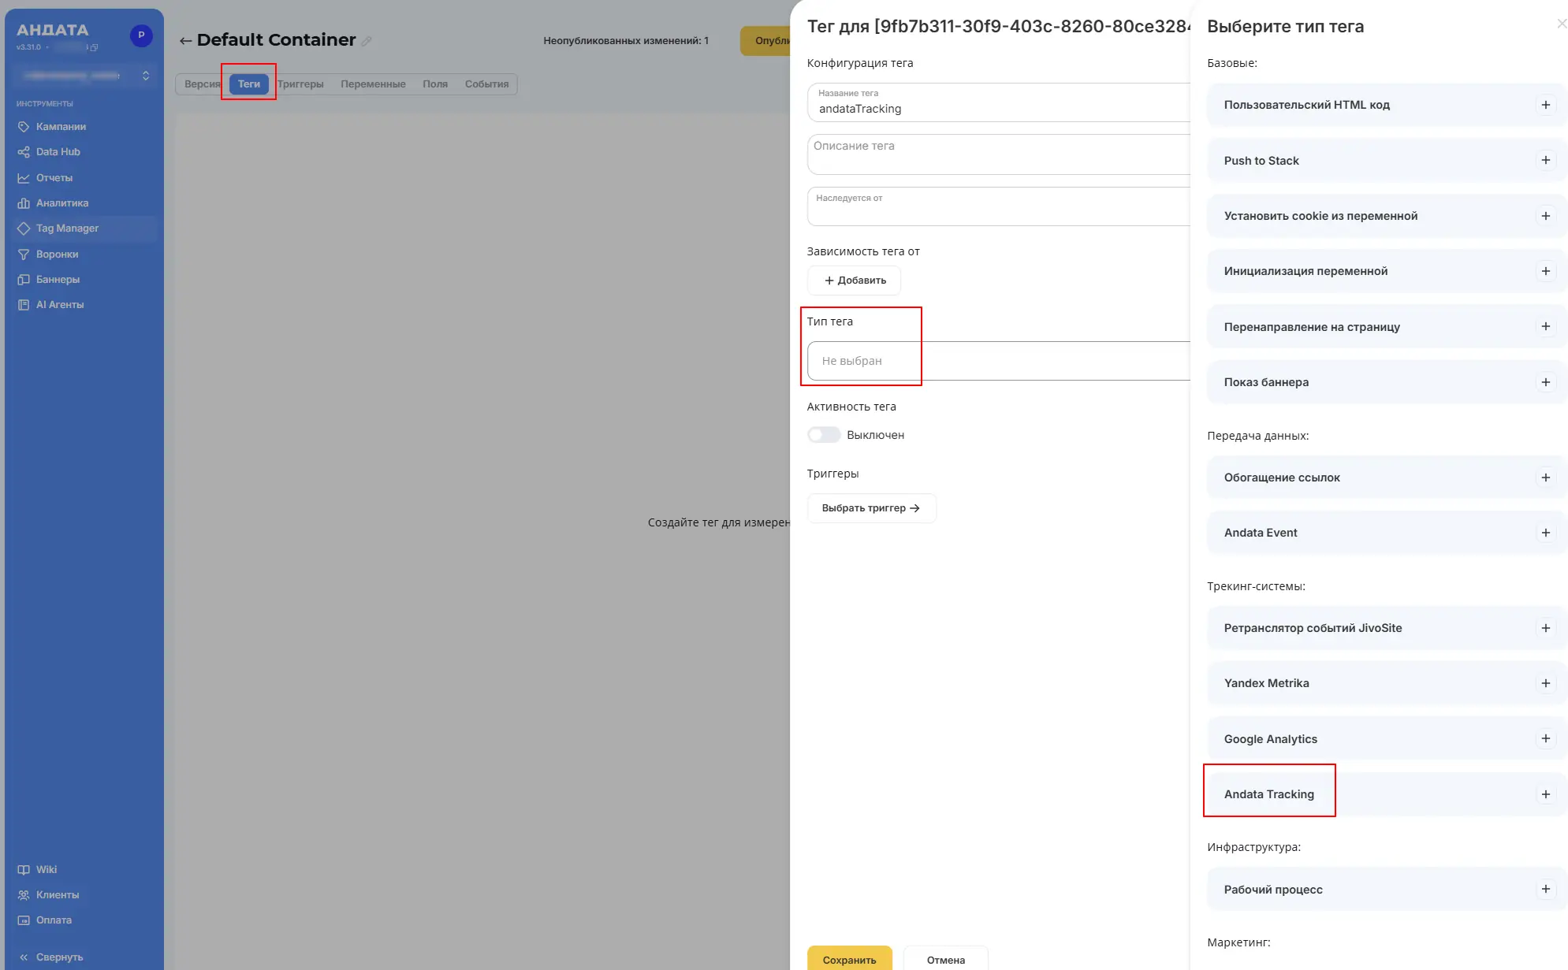
Task: Add Andata Tracking with plus
Action: tap(1545, 794)
